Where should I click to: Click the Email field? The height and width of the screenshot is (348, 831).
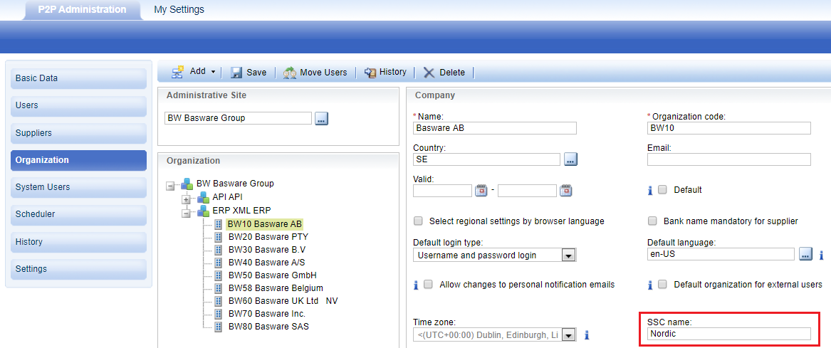click(729, 159)
